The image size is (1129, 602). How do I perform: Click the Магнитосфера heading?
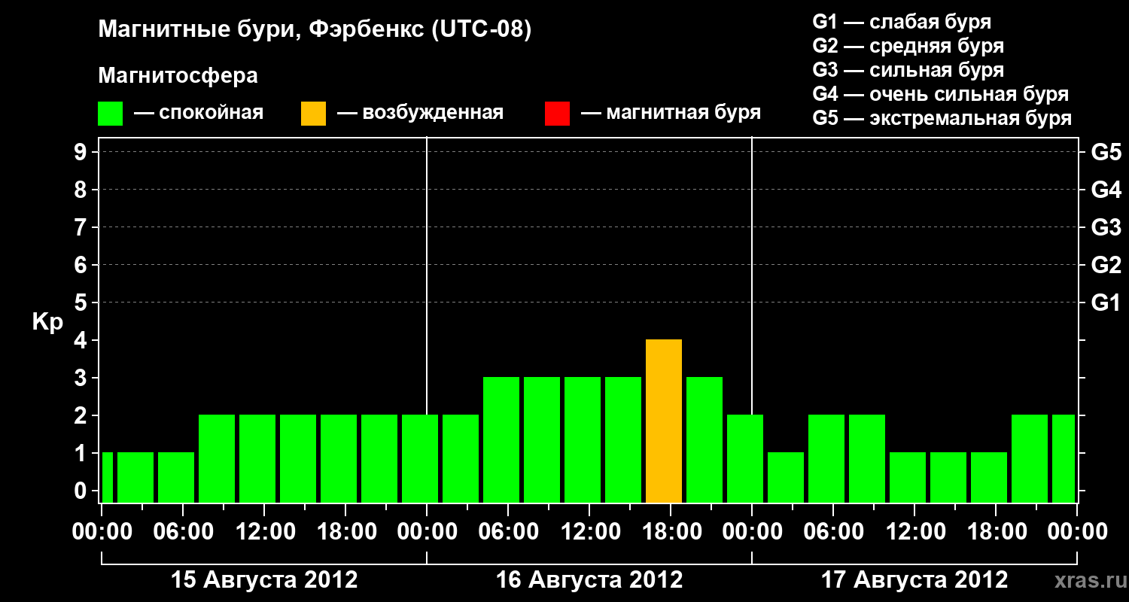tap(178, 76)
